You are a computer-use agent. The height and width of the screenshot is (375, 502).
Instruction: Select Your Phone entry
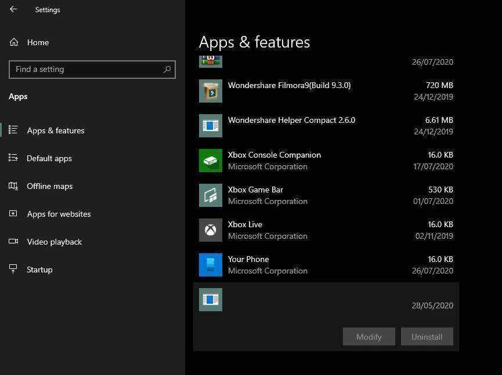pyautogui.click(x=326, y=265)
